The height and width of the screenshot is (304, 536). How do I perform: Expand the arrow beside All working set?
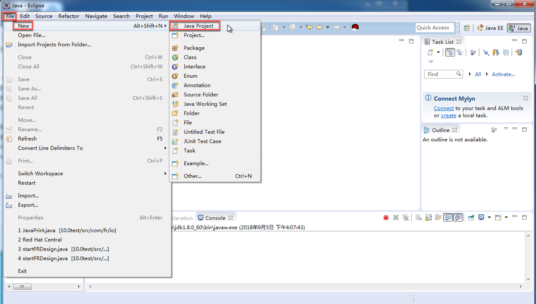pyautogui.click(x=470, y=74)
